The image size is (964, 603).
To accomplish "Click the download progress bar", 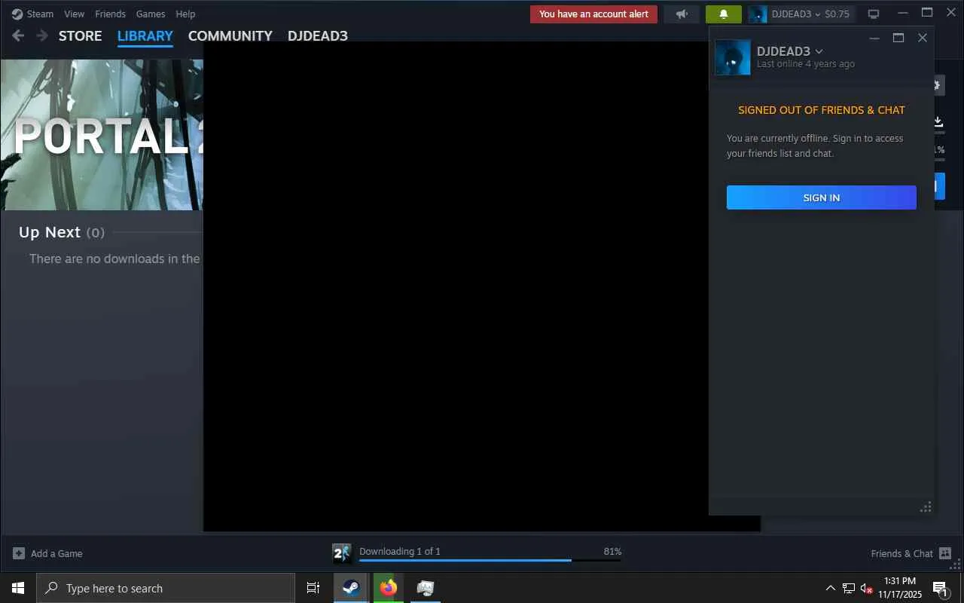I will tap(490, 560).
